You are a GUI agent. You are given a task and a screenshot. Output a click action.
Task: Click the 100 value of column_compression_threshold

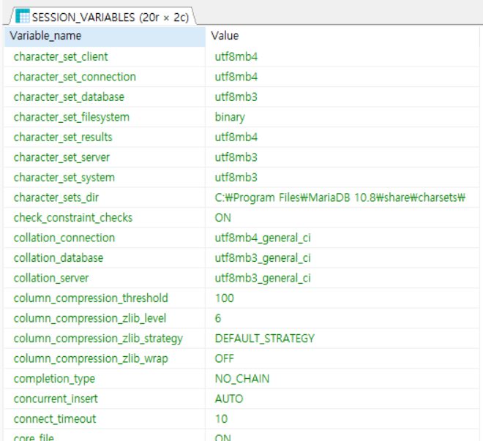point(342,298)
